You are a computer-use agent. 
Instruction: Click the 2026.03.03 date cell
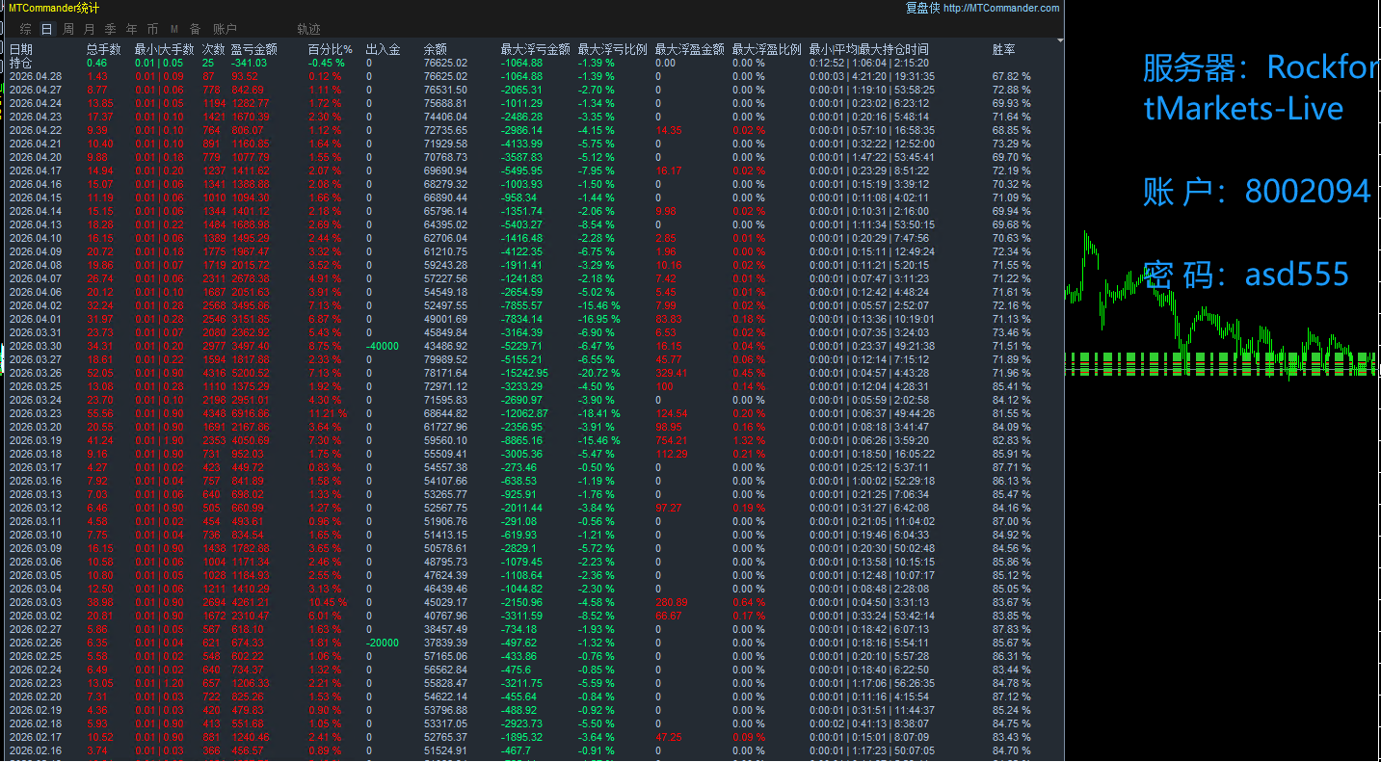tap(36, 602)
